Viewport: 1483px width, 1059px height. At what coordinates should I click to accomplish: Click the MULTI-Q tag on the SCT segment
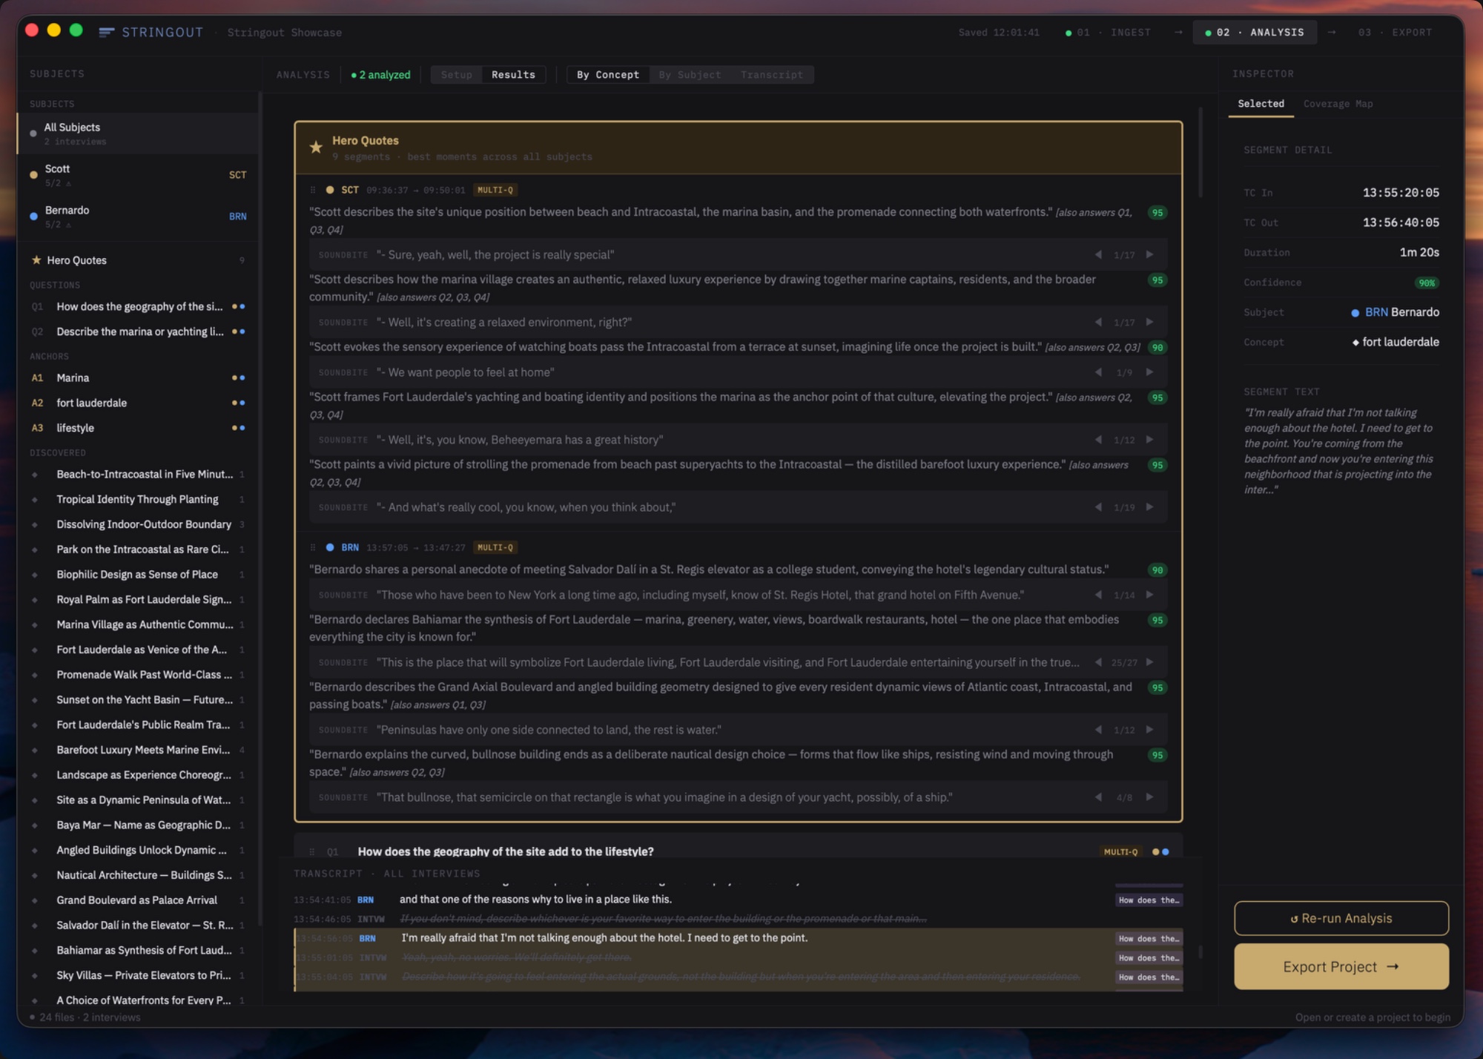coord(495,190)
